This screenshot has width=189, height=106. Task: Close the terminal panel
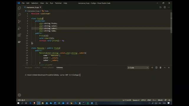pyautogui.click(x=169, y=68)
